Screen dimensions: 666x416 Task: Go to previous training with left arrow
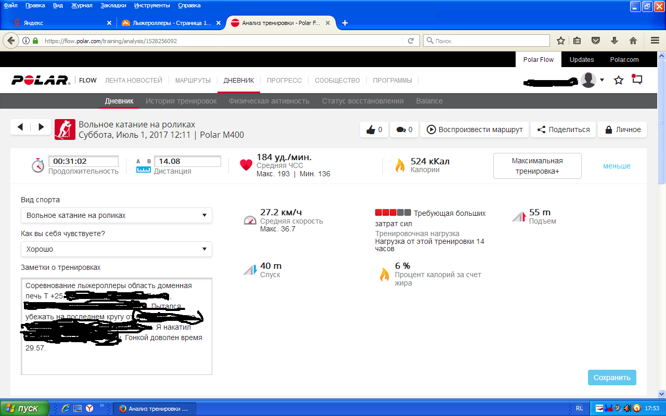tap(20, 127)
